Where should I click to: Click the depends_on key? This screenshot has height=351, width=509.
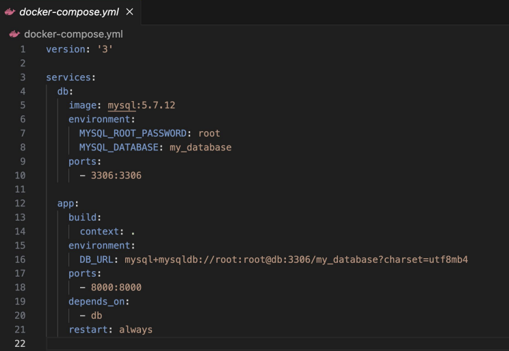96,301
